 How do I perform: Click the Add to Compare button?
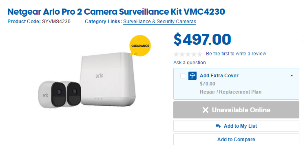coord(236,139)
